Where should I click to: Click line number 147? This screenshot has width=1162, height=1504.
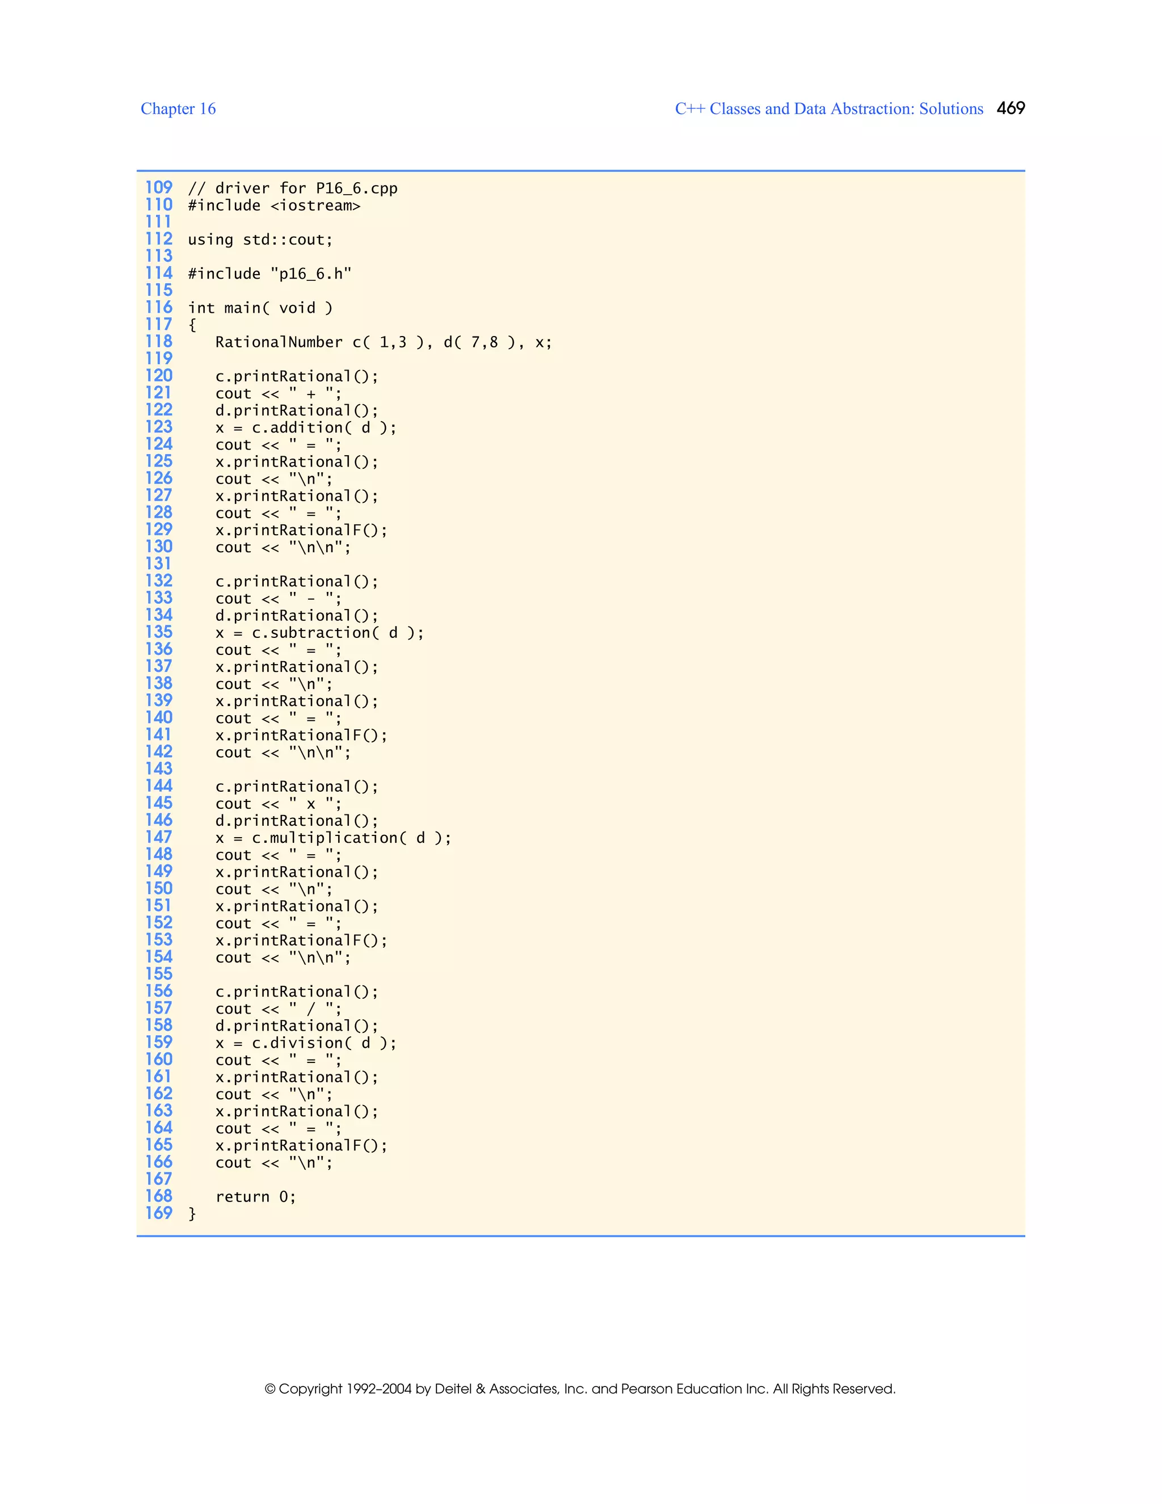point(158,837)
